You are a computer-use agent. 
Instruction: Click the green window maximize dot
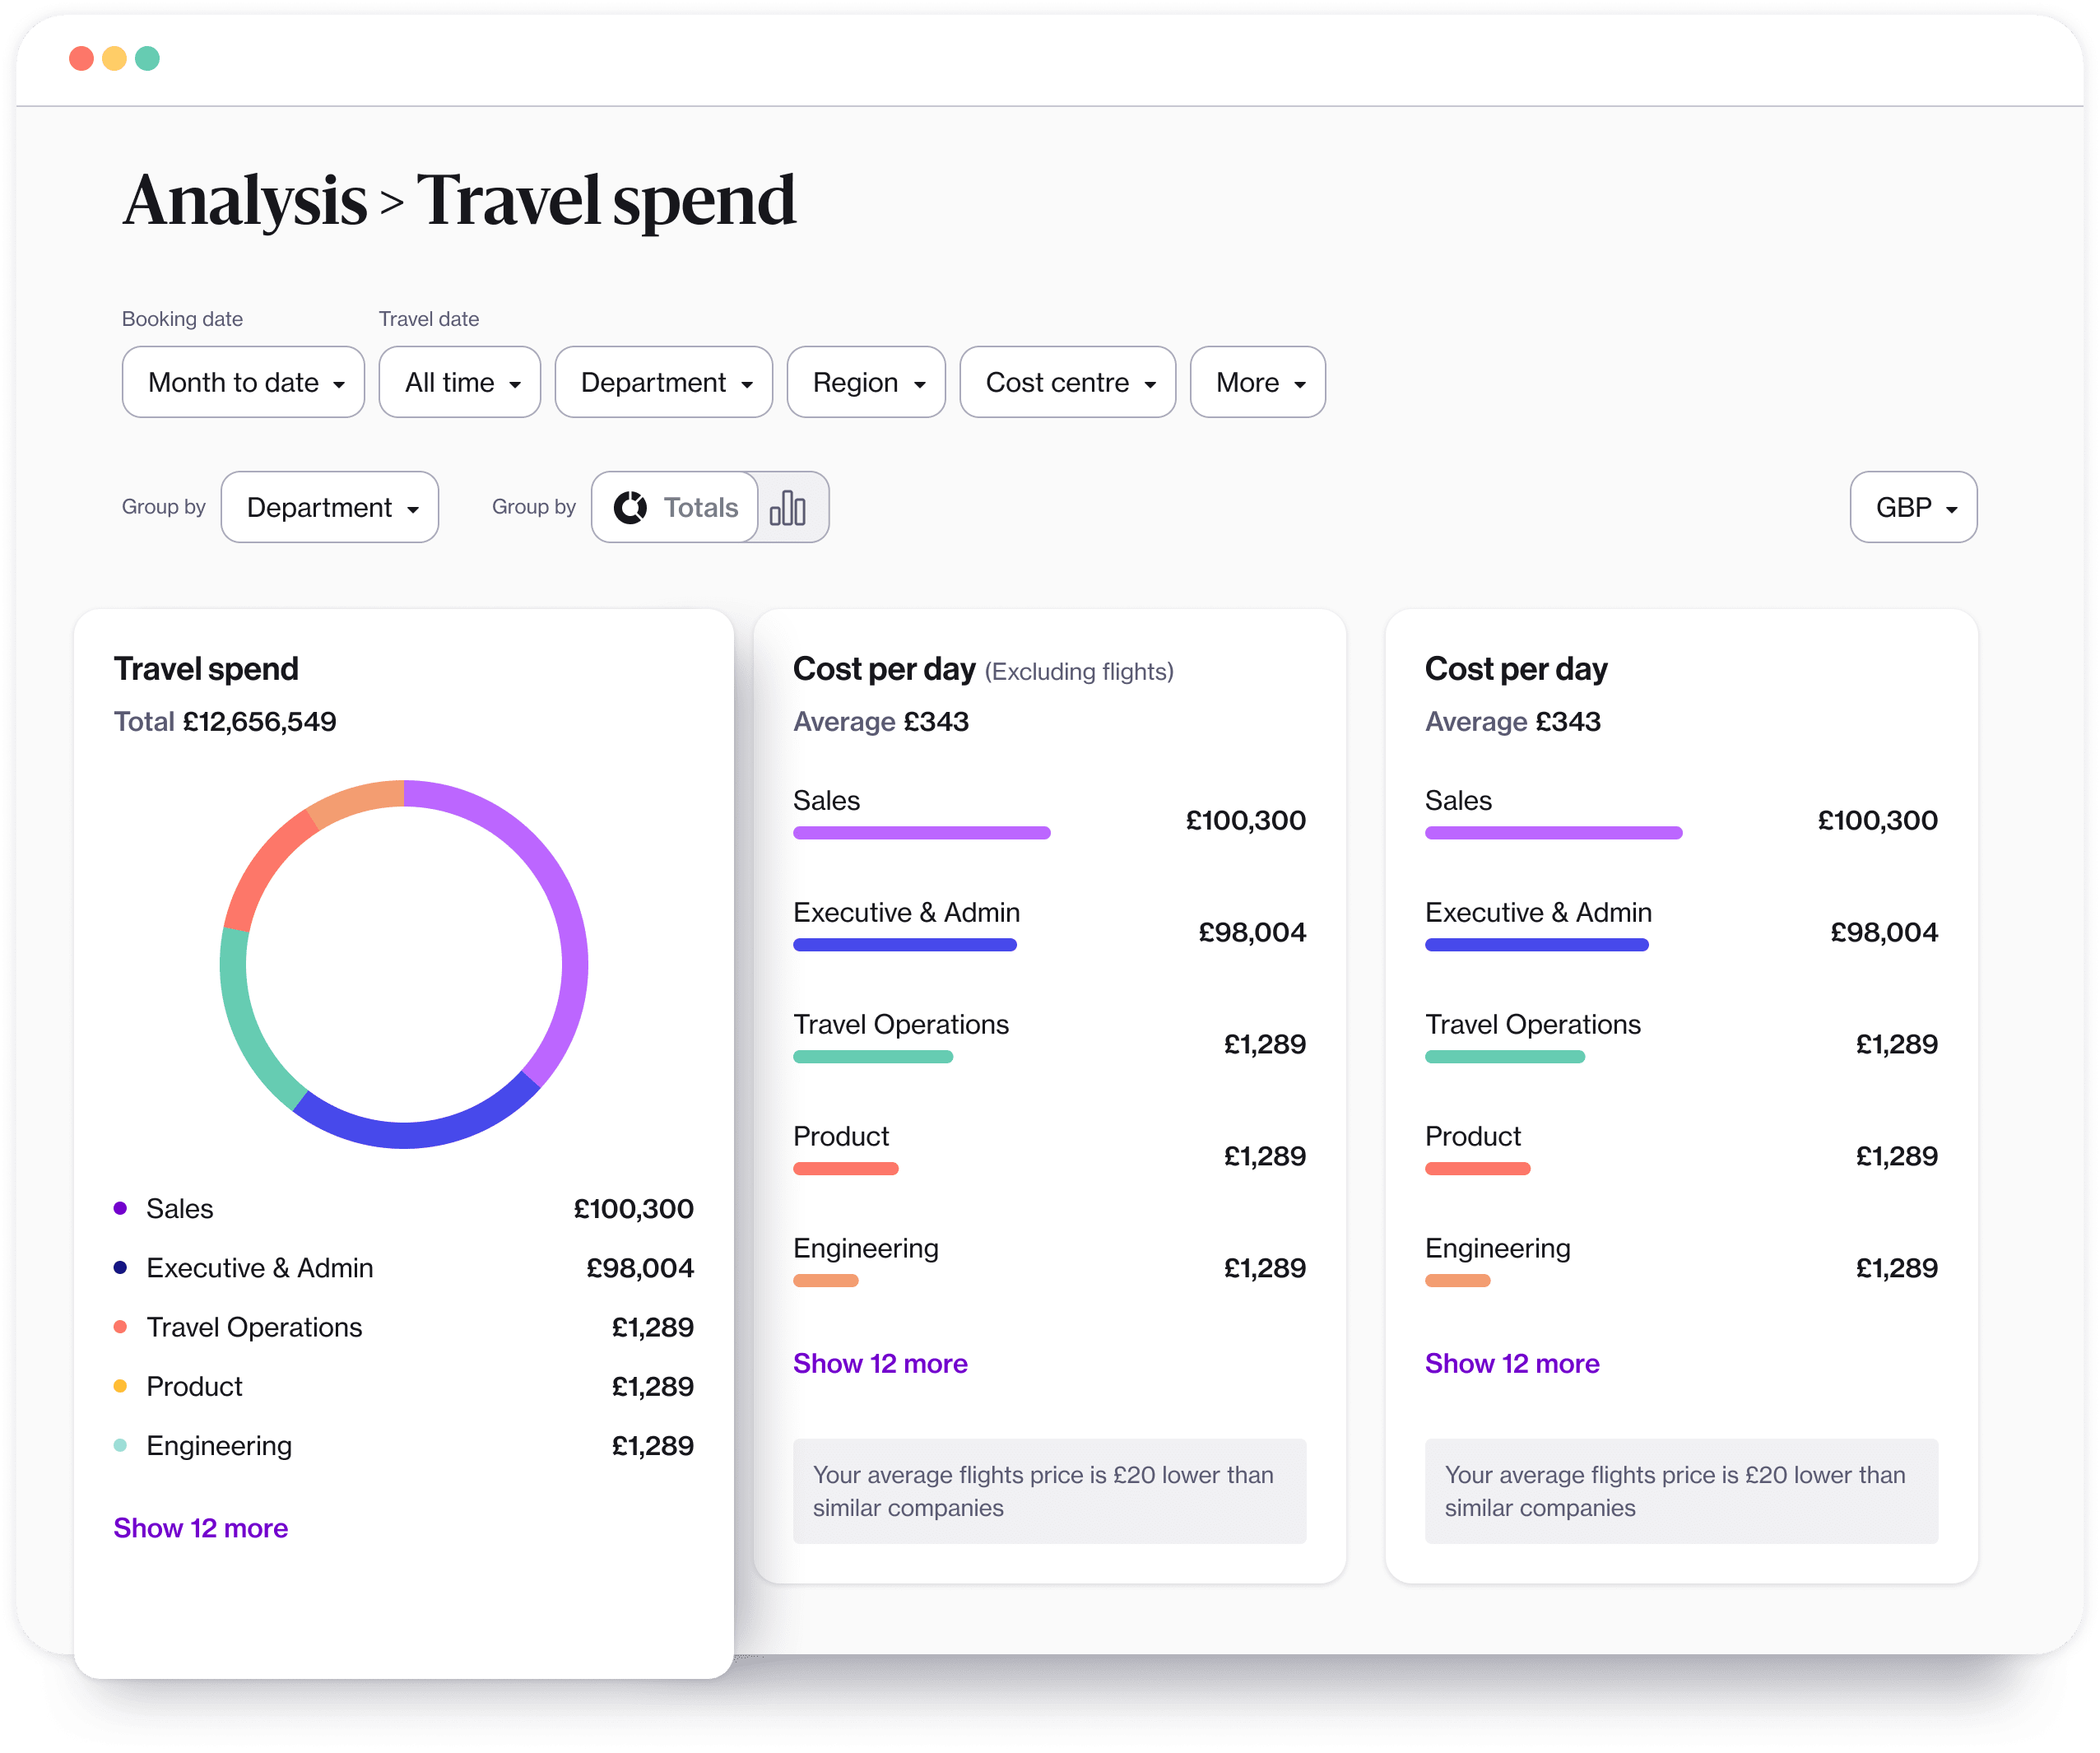click(148, 58)
